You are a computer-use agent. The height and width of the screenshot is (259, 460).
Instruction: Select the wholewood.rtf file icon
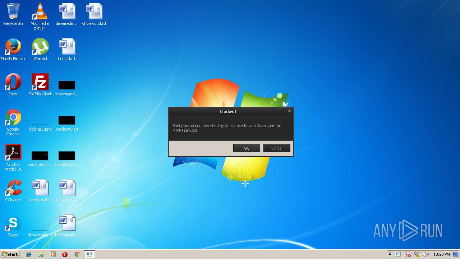[x=94, y=14]
